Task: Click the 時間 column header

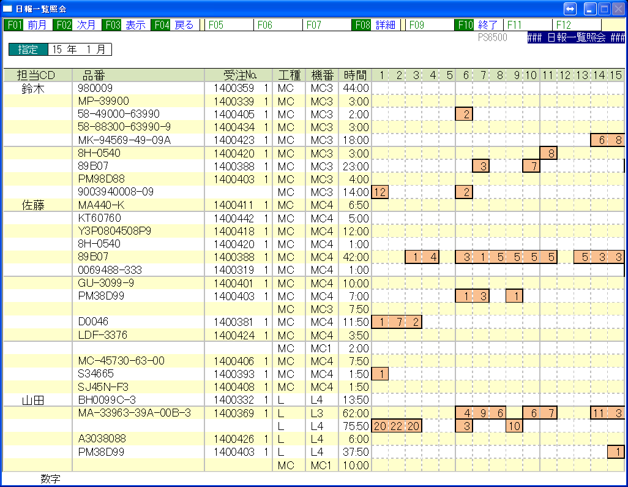Action: coord(355,75)
